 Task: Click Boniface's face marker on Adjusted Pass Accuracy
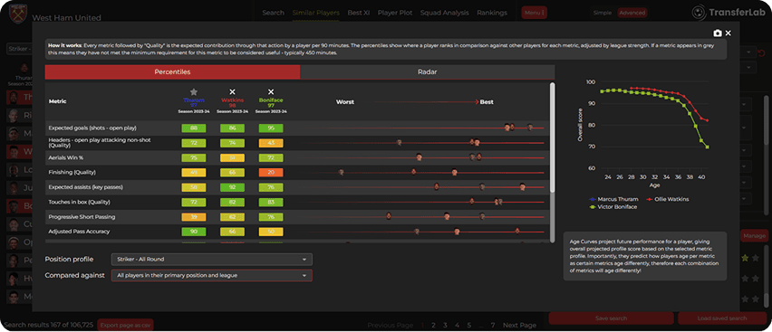pyautogui.click(x=417, y=232)
